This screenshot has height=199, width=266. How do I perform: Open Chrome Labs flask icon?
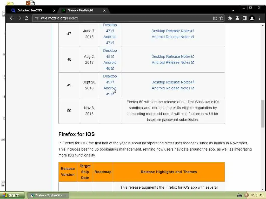[x=237, y=18]
